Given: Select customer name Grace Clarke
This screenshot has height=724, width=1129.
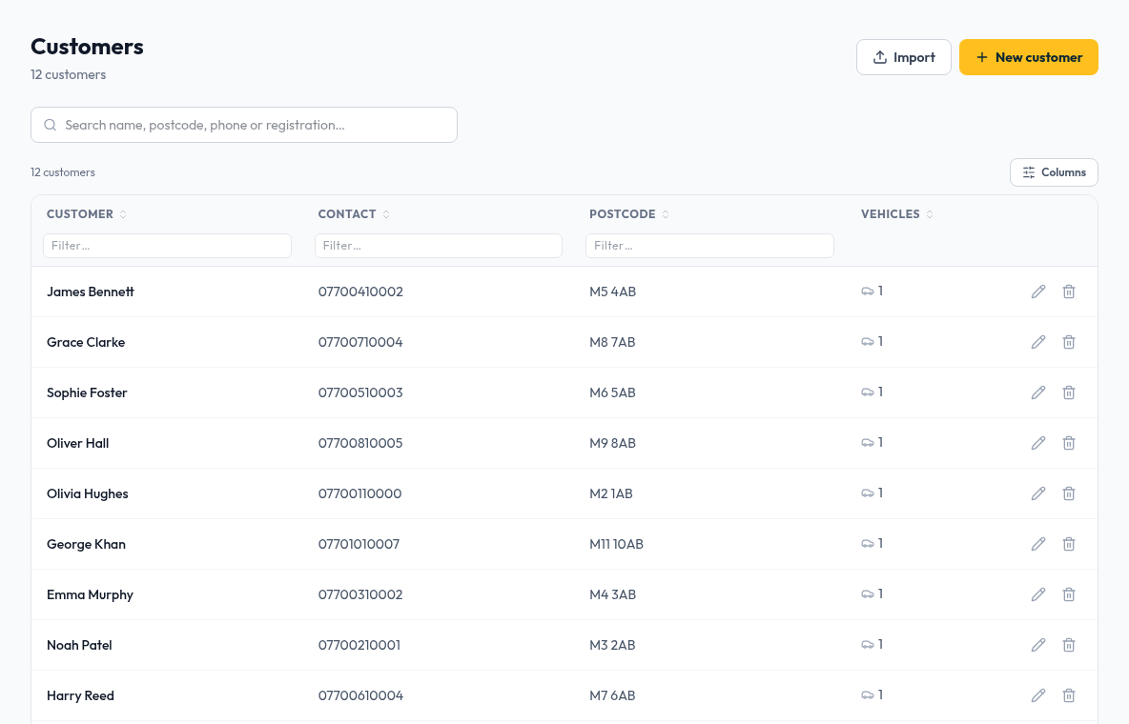Looking at the screenshot, I should [86, 342].
